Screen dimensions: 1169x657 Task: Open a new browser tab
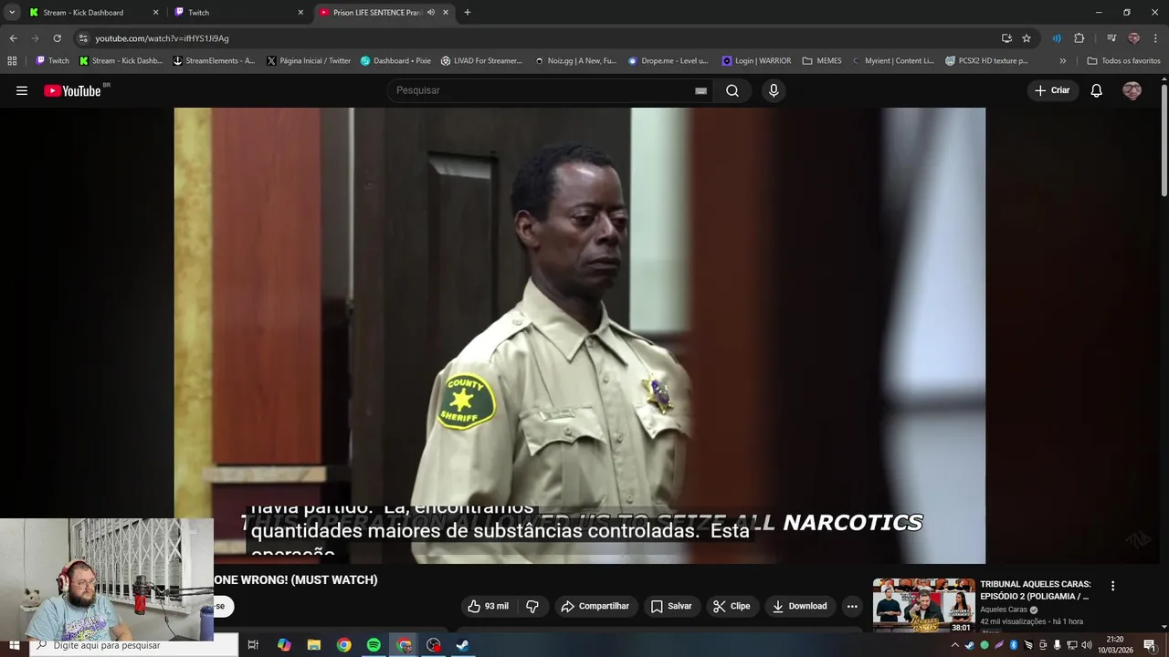click(468, 13)
